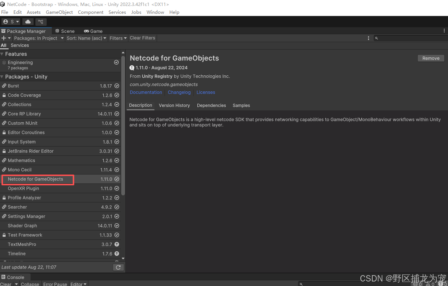Open the Unity account dropdown
This screenshot has width=448, height=286.
(x=10, y=22)
